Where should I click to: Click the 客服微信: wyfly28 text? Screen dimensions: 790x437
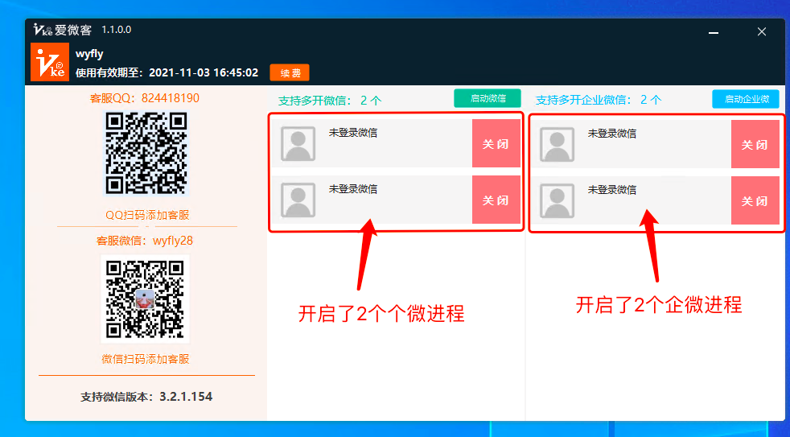pos(145,241)
